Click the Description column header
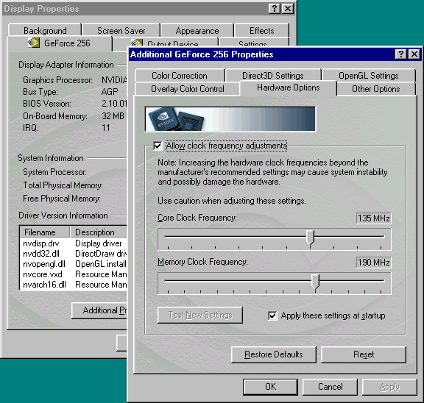 pyautogui.click(x=99, y=232)
